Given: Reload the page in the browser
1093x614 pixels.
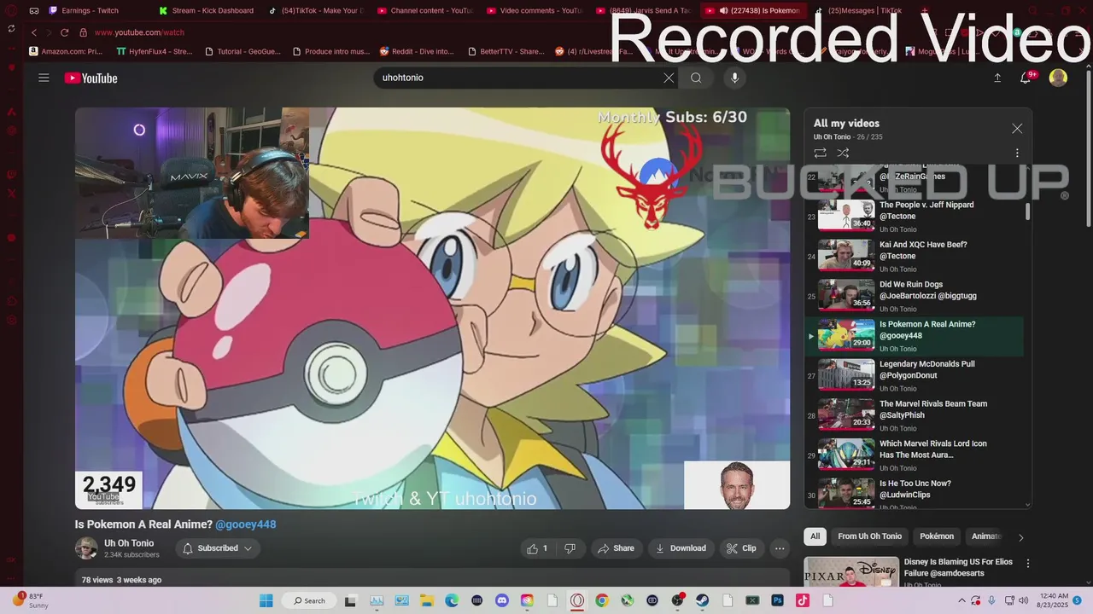Looking at the screenshot, I should [x=64, y=32].
